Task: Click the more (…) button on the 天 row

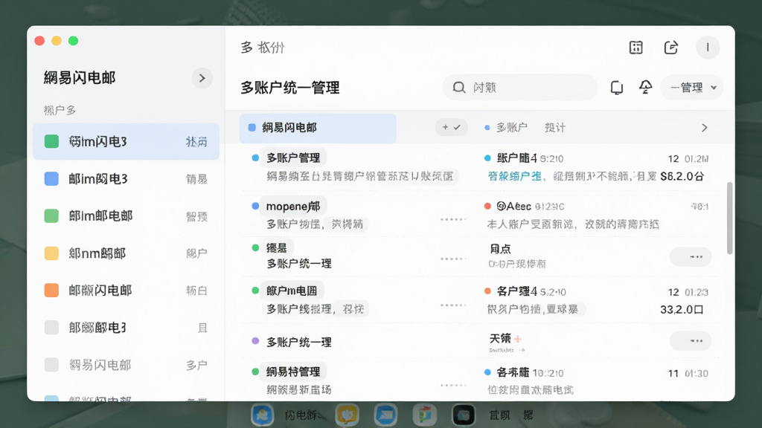Action: [690, 340]
